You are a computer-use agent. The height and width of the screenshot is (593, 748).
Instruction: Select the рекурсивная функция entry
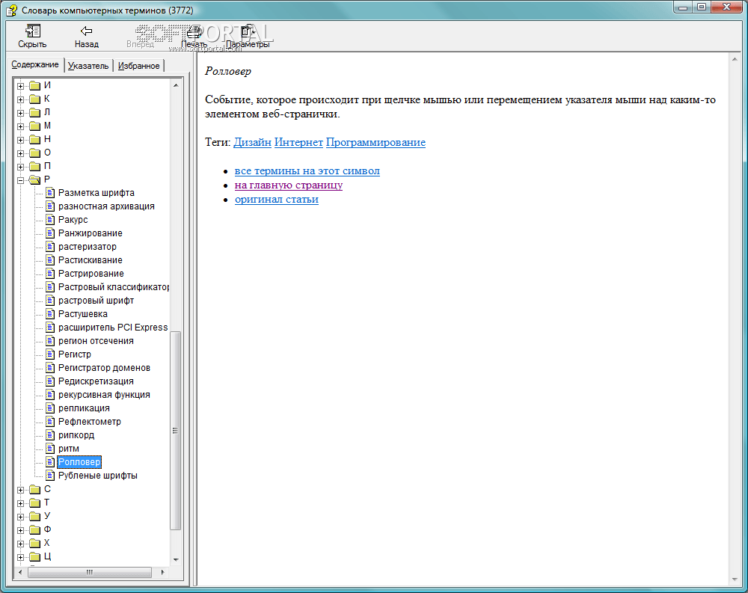click(104, 395)
